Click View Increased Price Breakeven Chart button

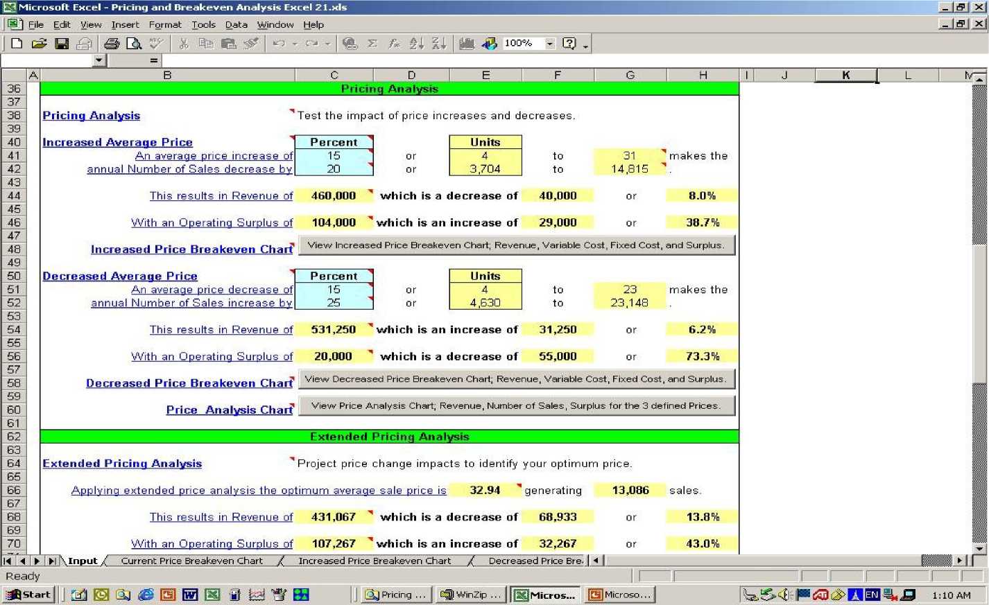pyautogui.click(x=516, y=245)
